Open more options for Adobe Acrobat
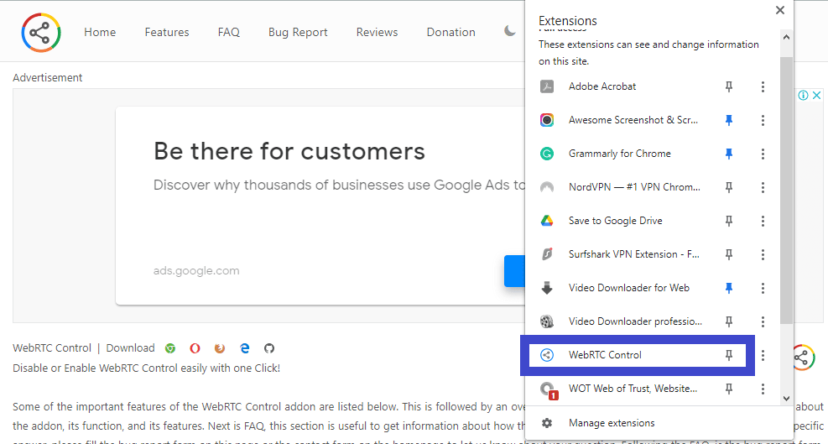Image resolution: width=828 pixels, height=444 pixels. 763,86
